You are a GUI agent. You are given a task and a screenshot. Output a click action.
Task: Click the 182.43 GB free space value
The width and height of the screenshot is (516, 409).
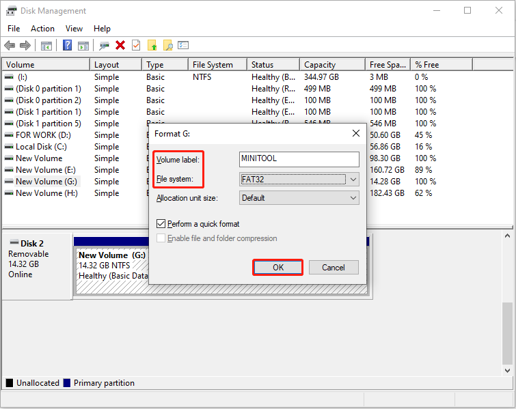point(387,193)
